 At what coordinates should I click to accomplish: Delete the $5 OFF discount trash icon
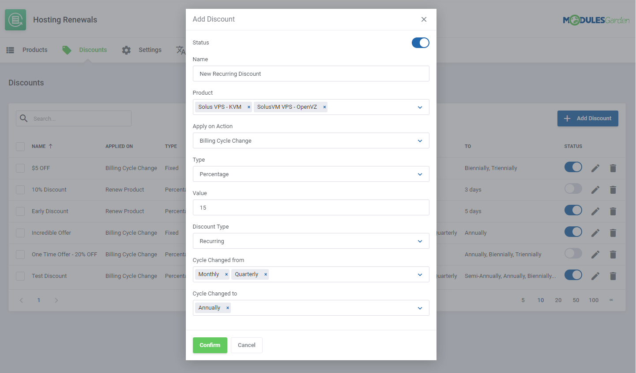click(x=613, y=168)
